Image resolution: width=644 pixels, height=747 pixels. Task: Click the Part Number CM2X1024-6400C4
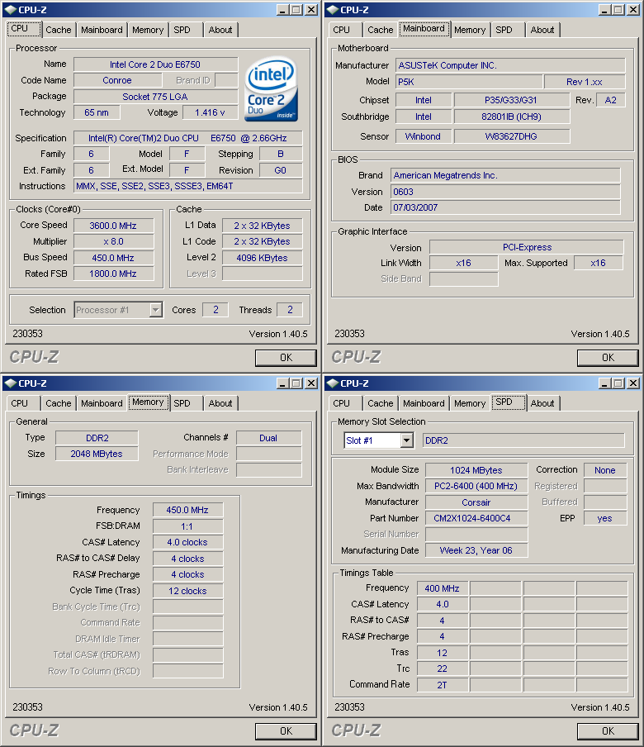pos(476,518)
